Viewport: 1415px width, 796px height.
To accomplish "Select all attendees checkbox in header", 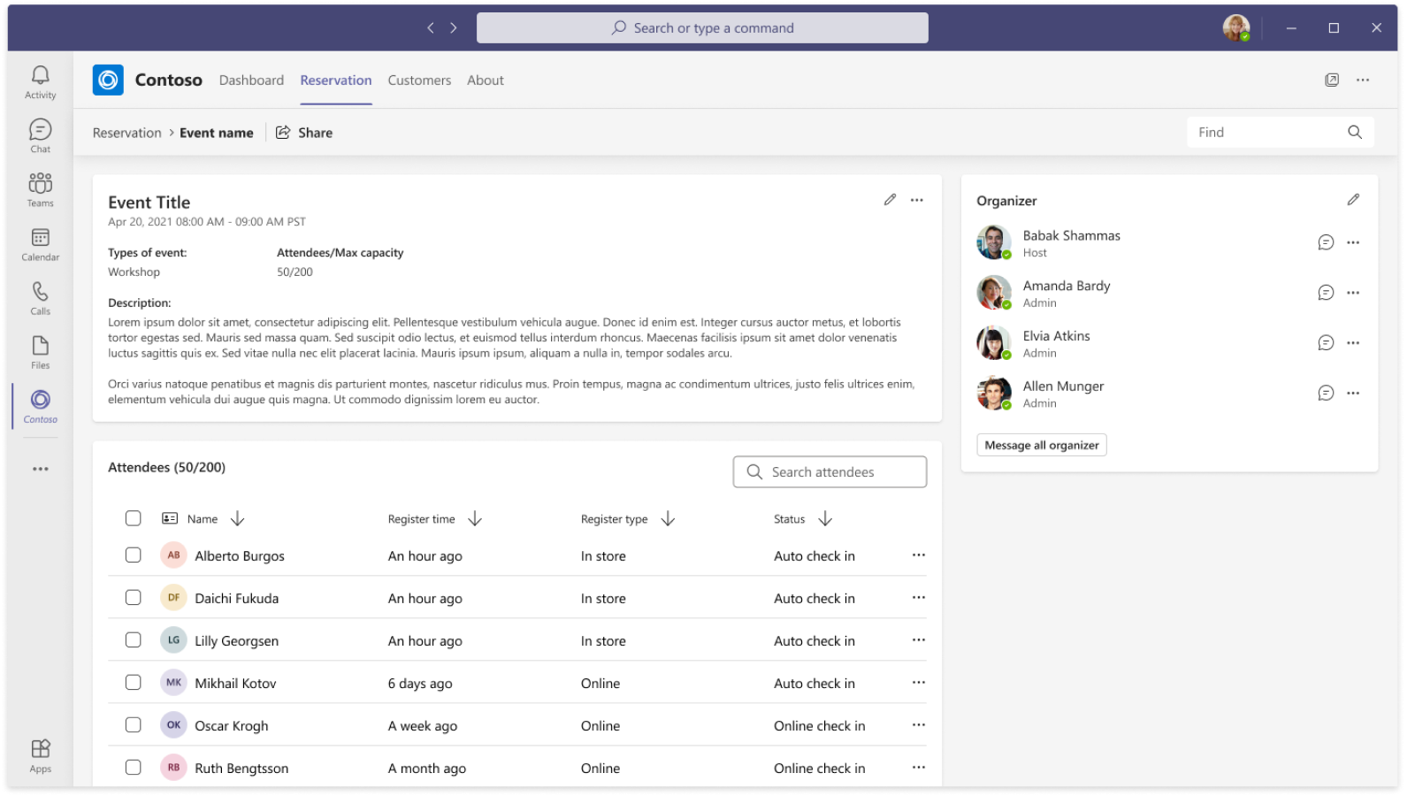I will point(133,518).
